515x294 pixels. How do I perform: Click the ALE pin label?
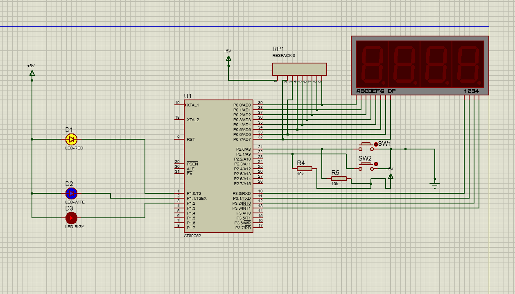pos(190,169)
